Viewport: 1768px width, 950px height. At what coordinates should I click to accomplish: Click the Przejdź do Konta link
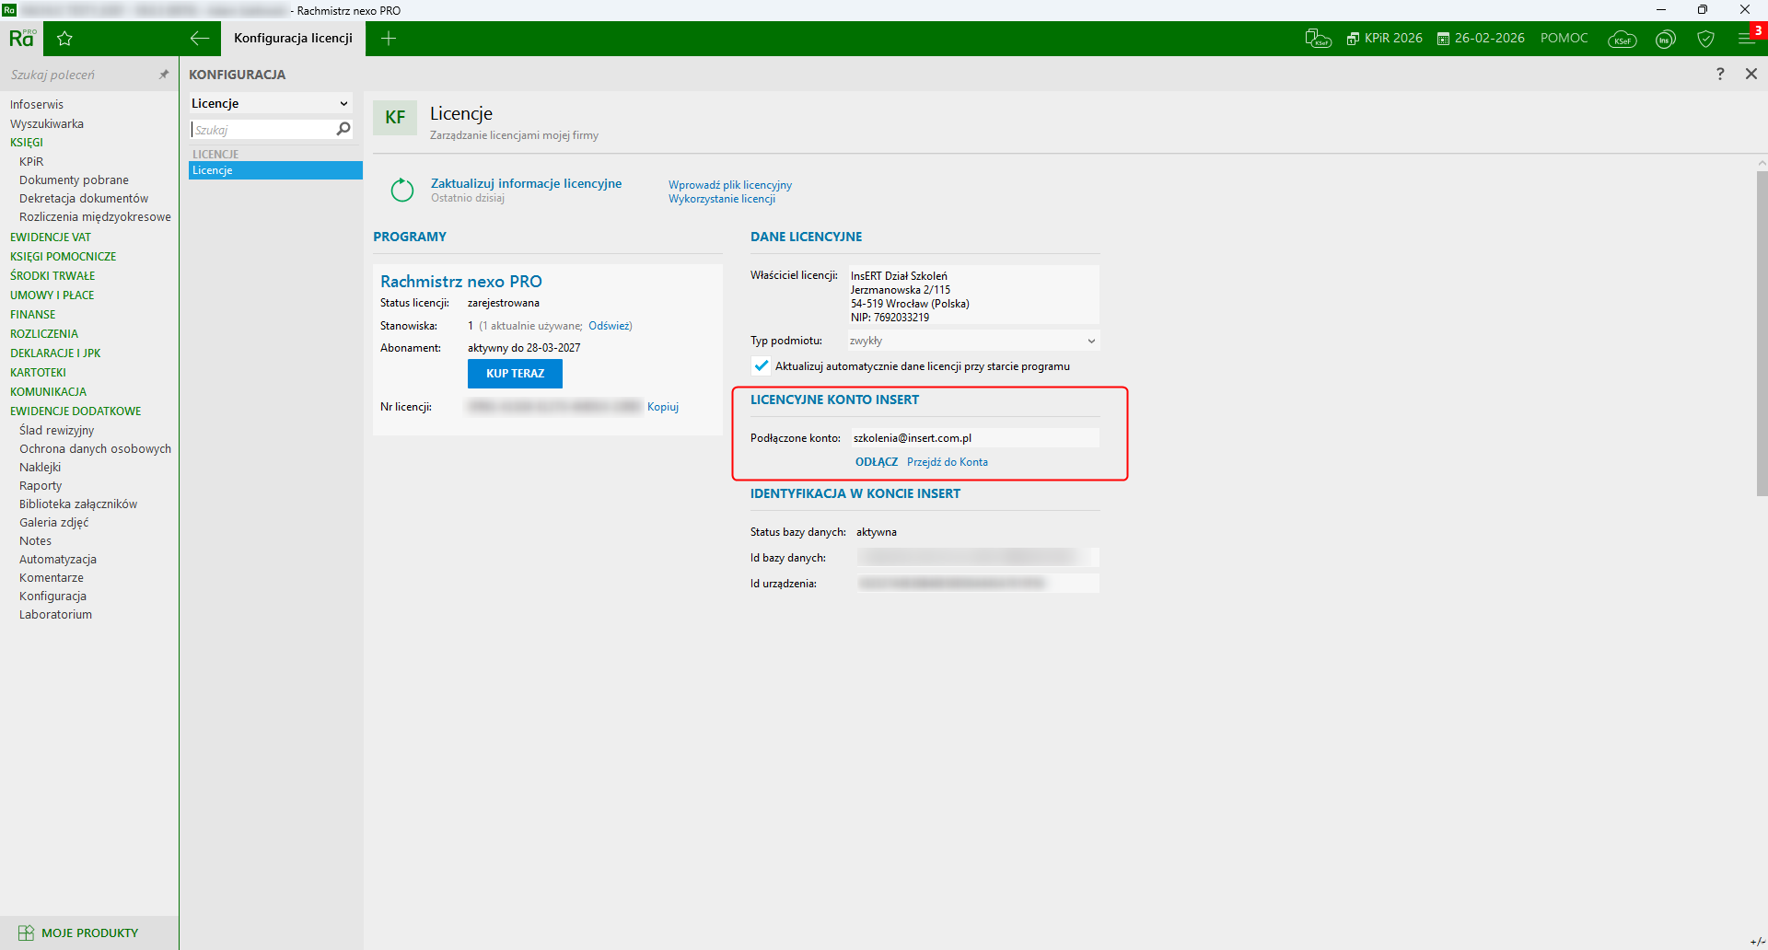click(947, 462)
